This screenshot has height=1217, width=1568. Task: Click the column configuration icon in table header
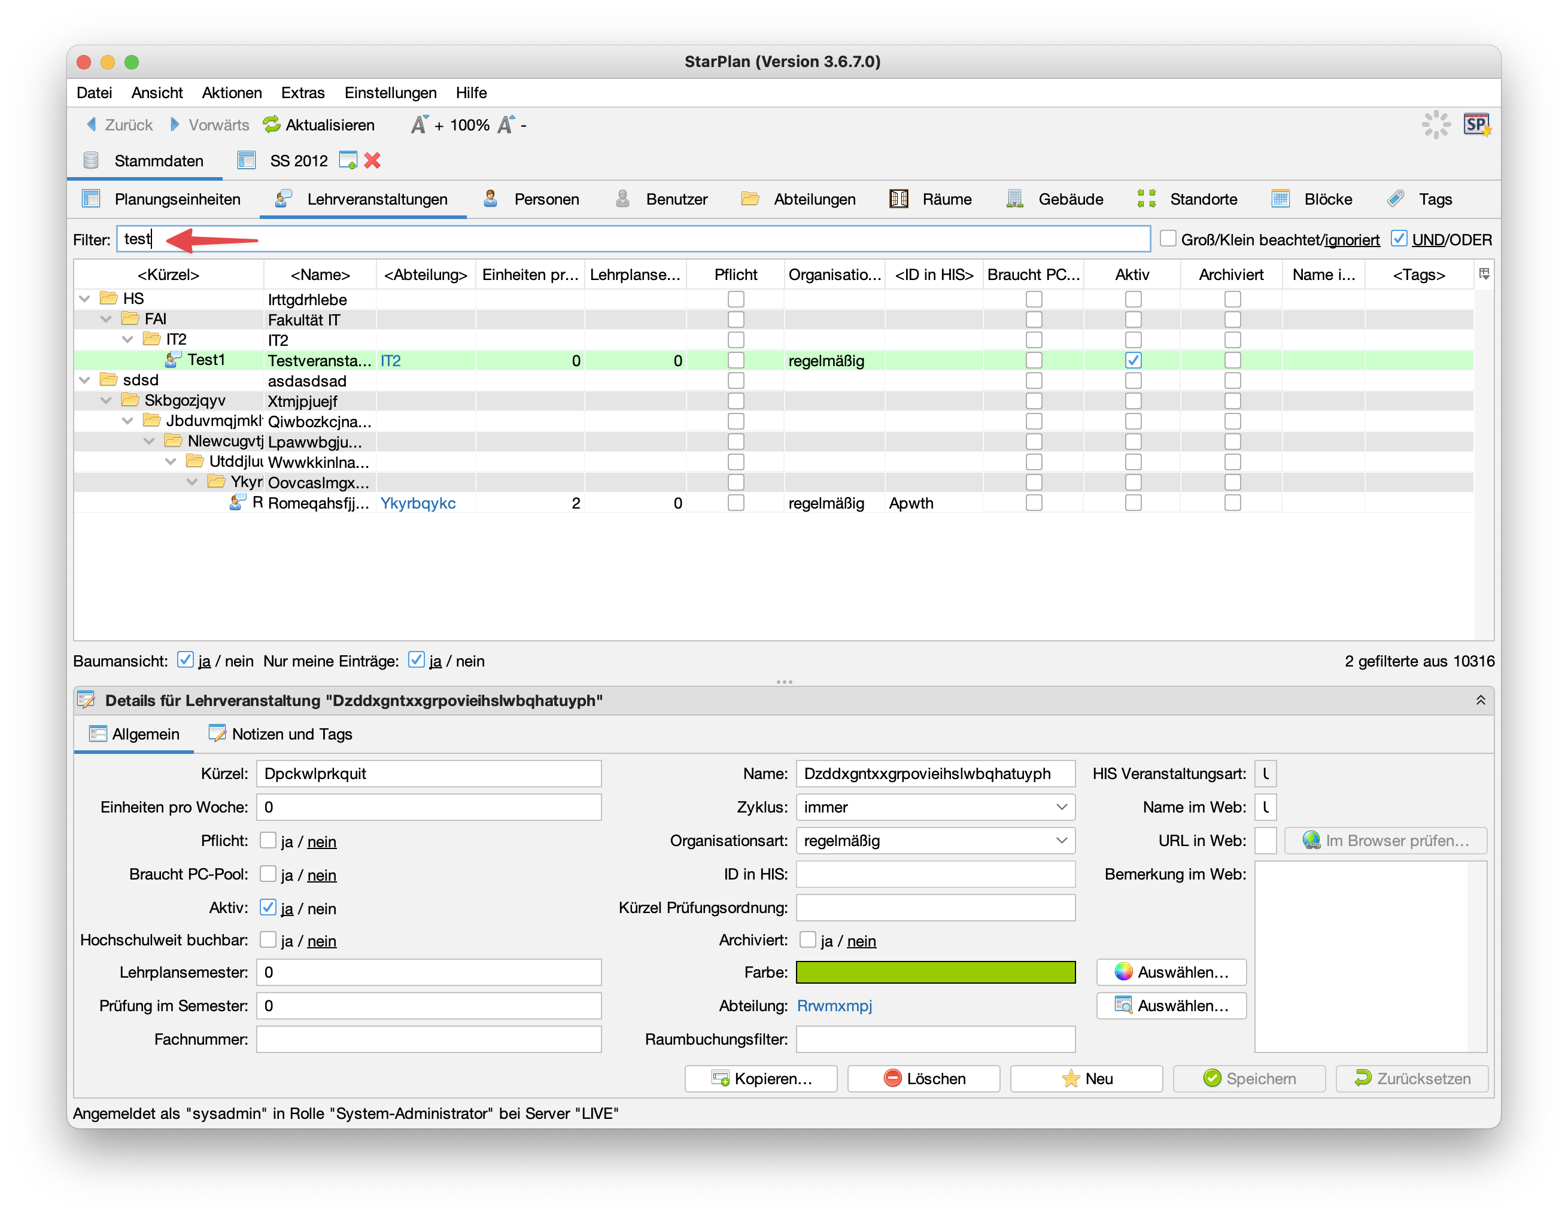click(1484, 273)
